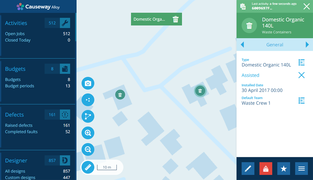Select the polygon draw map tool
This screenshot has width=313, height=180.
click(88, 116)
